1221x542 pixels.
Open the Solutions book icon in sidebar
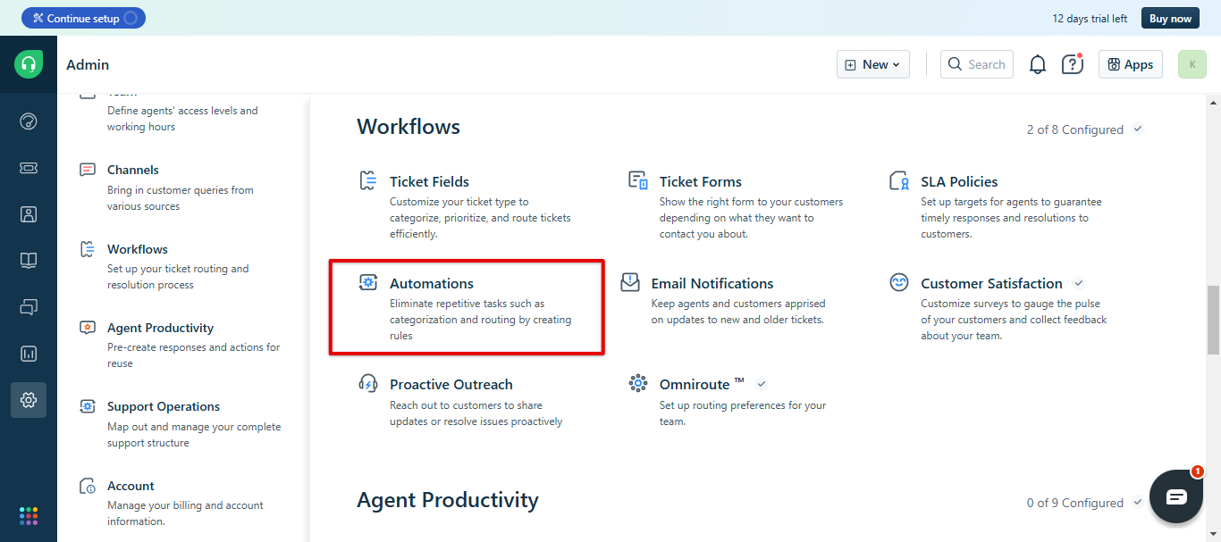click(x=29, y=261)
